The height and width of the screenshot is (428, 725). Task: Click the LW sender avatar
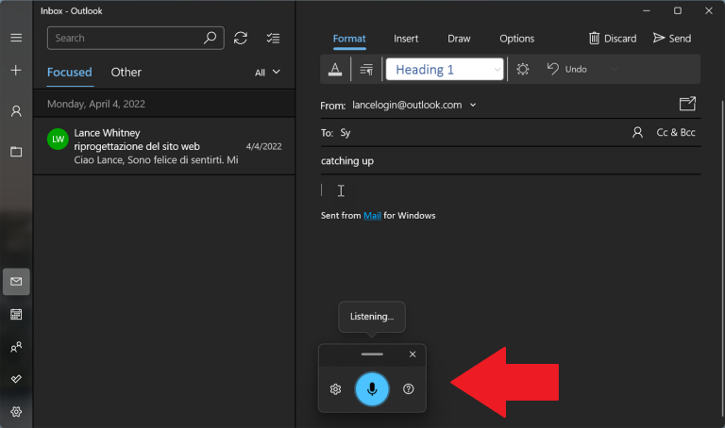(58, 139)
